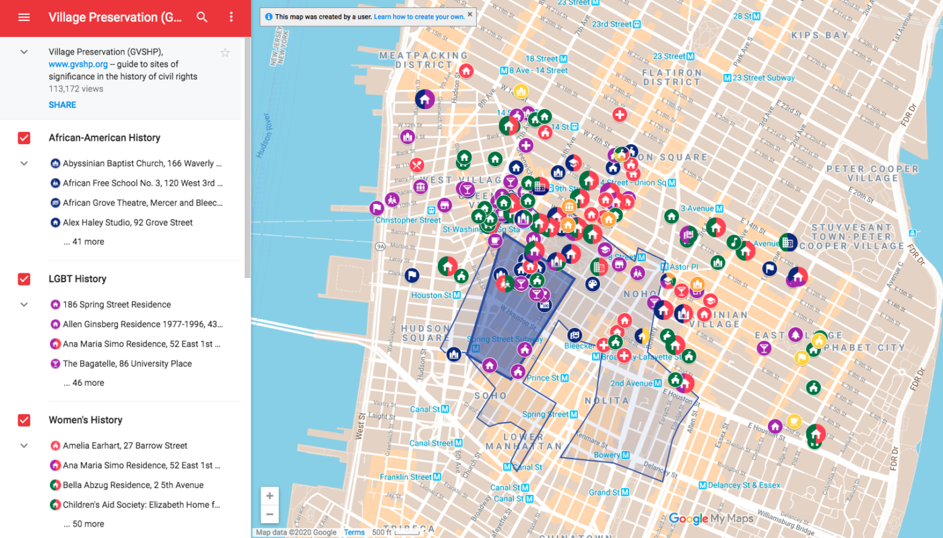The width and height of the screenshot is (943, 538).
Task: Select Abyssinian Baptist Church, 166 Waverly
Action: (x=136, y=164)
